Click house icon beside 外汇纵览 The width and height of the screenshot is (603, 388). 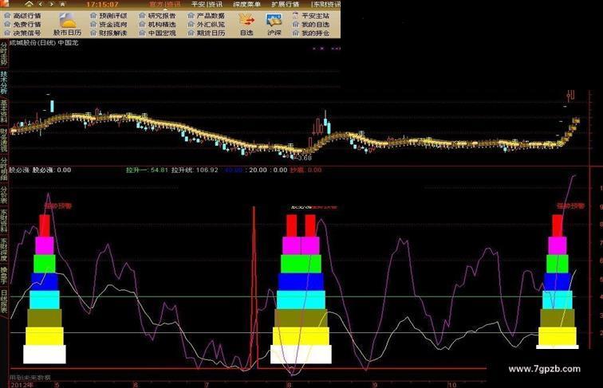191,24
